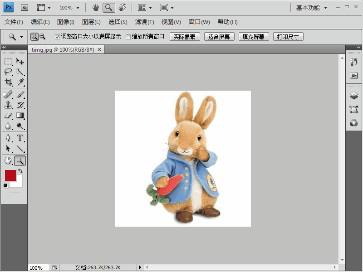
Task: Select the Eraser tool
Action: click(8, 116)
